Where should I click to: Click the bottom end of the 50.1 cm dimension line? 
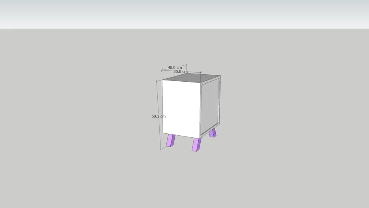pos(161,149)
